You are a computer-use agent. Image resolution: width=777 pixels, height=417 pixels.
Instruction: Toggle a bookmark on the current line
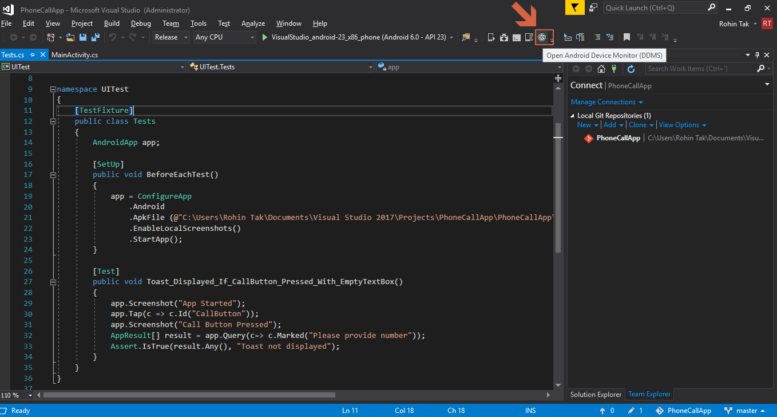pyautogui.click(x=627, y=37)
